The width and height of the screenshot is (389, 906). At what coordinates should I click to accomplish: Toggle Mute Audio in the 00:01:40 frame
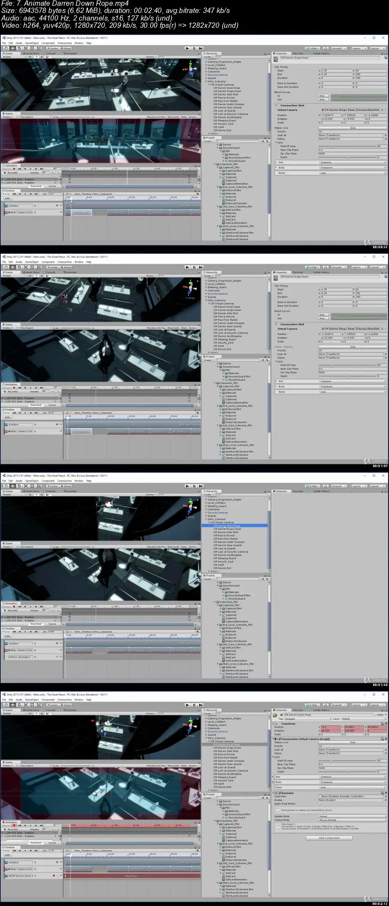pyautogui.click(x=173, y=547)
